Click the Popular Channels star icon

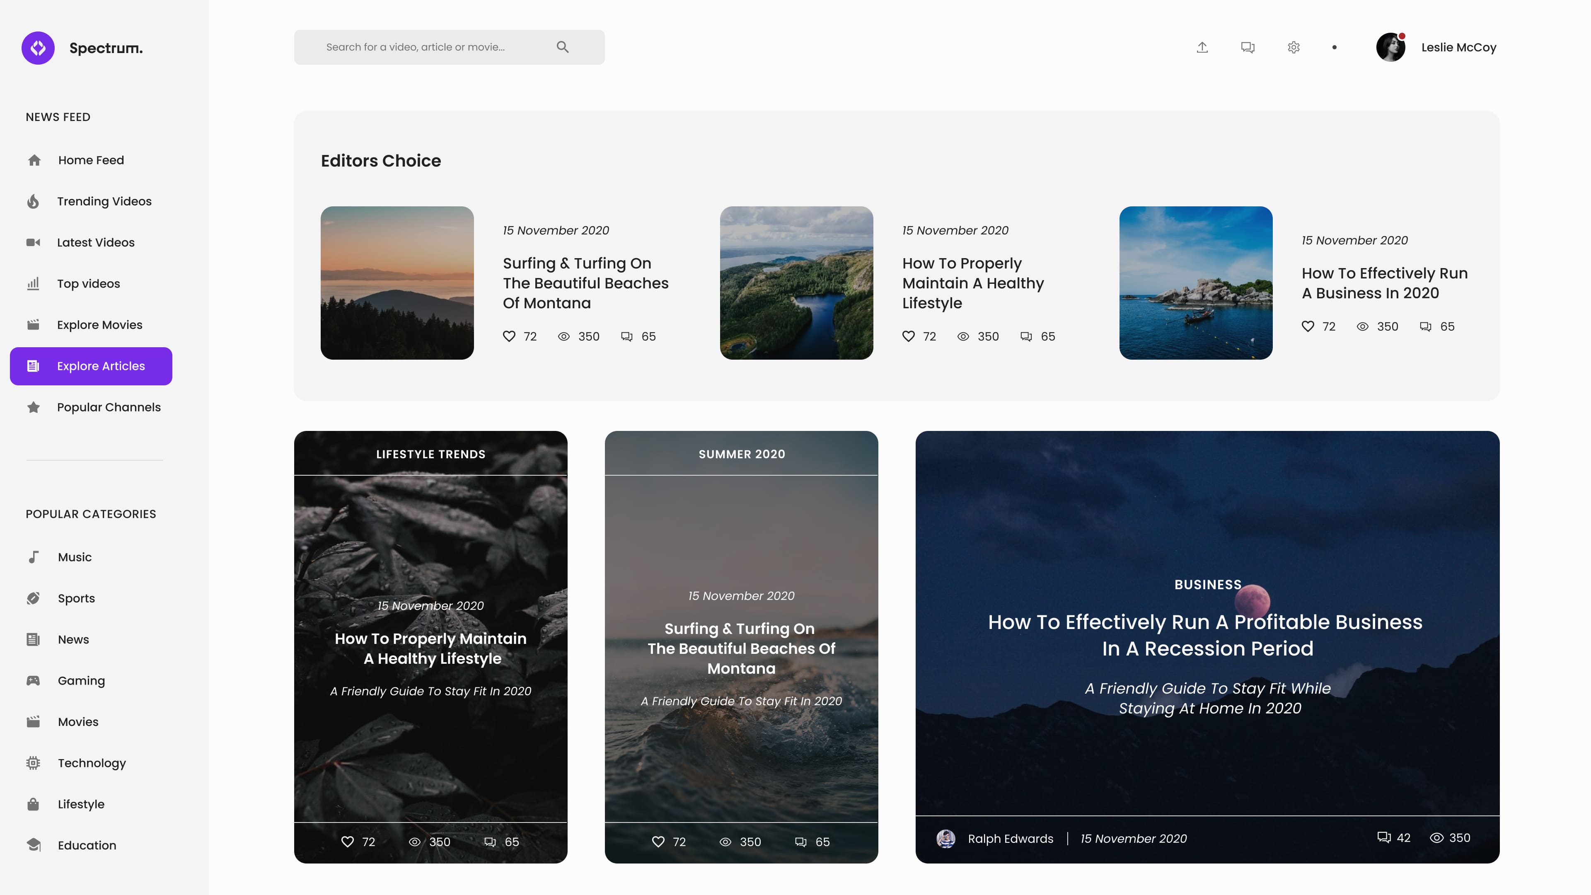[x=33, y=407]
